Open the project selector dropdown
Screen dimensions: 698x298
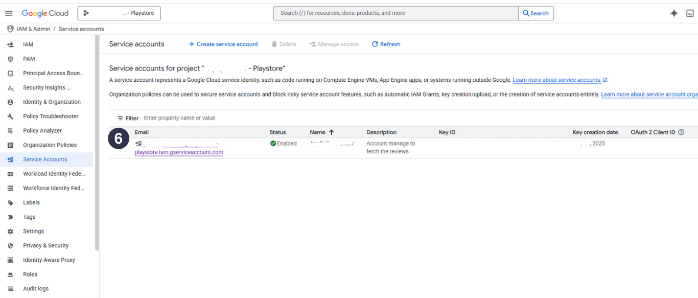(119, 13)
